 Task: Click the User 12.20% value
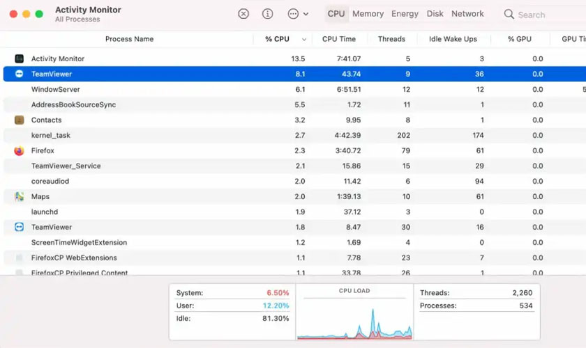point(276,306)
